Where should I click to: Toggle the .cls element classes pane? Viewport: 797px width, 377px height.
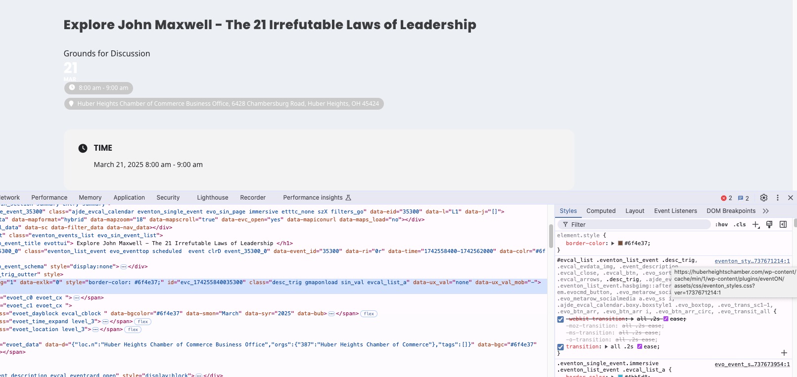[740, 224]
